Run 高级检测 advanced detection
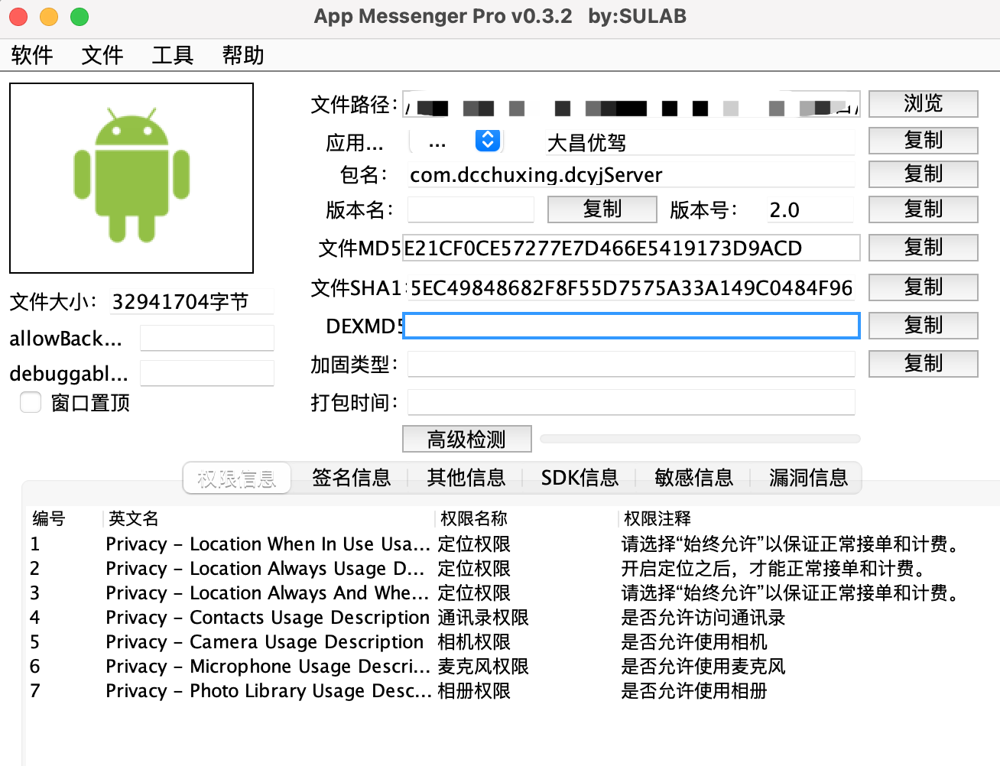This screenshot has width=1000, height=766. 466,440
